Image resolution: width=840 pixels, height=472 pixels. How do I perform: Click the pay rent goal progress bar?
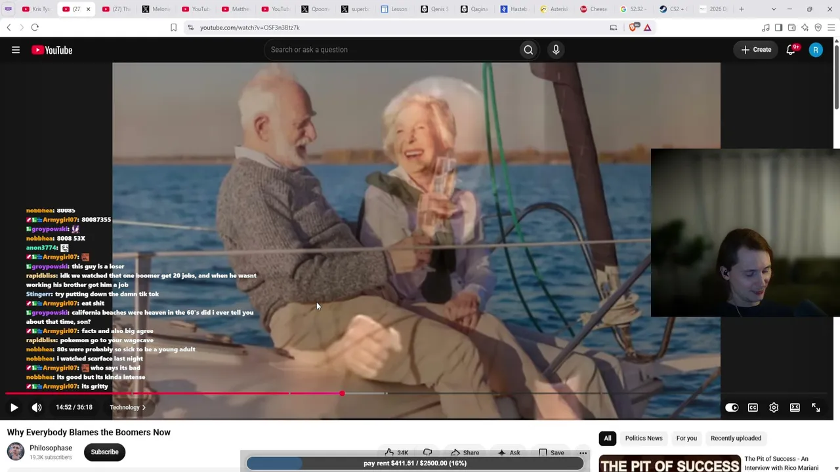[x=415, y=463]
